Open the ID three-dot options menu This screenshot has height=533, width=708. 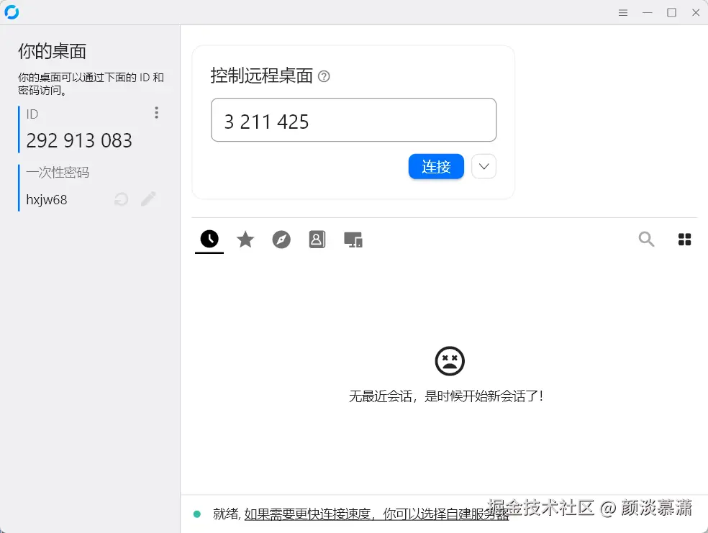[x=156, y=112]
